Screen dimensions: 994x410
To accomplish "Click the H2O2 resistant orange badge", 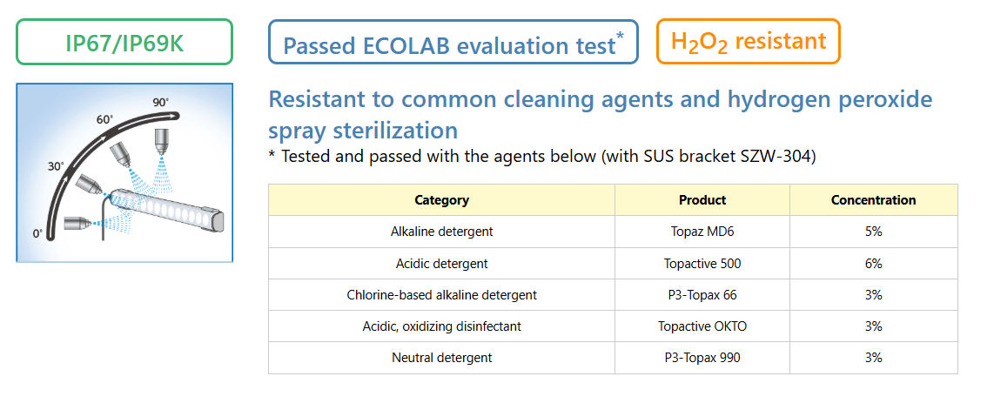I will pos(748,41).
